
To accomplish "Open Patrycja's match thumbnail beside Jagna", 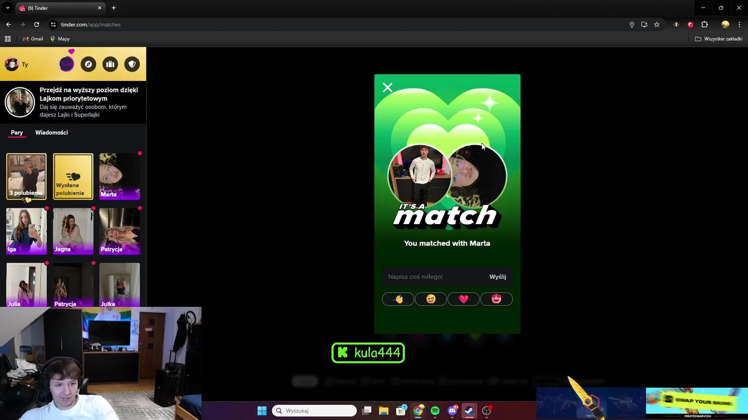I will (x=120, y=231).
